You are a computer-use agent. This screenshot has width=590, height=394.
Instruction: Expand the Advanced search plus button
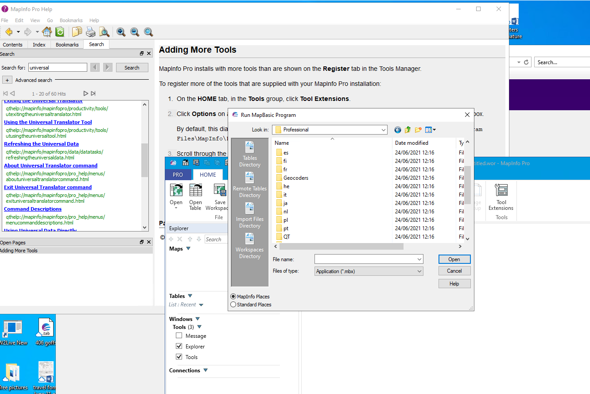coord(7,80)
